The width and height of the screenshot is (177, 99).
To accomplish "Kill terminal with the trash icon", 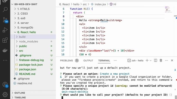I will 161,61.
